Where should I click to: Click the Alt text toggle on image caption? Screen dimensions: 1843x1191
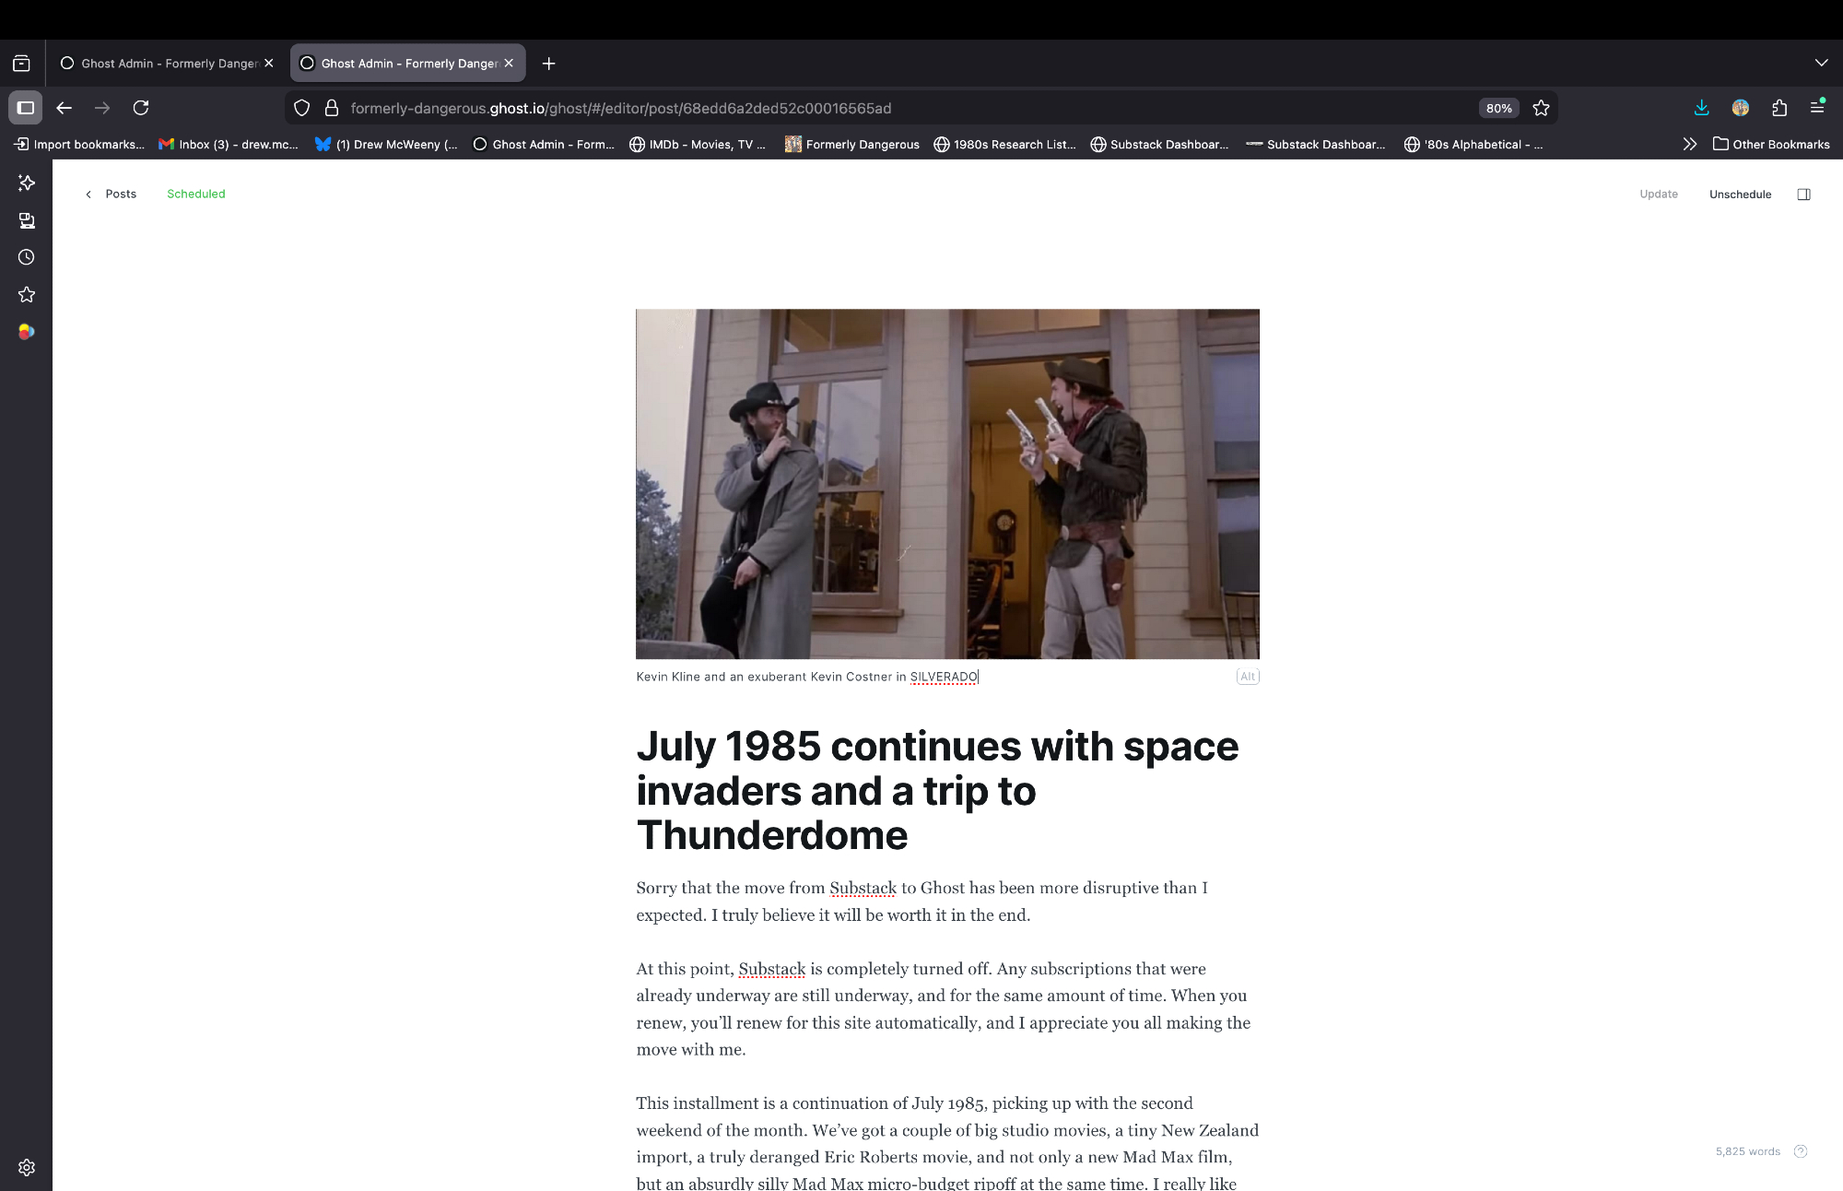click(1247, 677)
